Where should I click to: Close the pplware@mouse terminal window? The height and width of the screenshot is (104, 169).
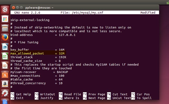coord(13,8)
